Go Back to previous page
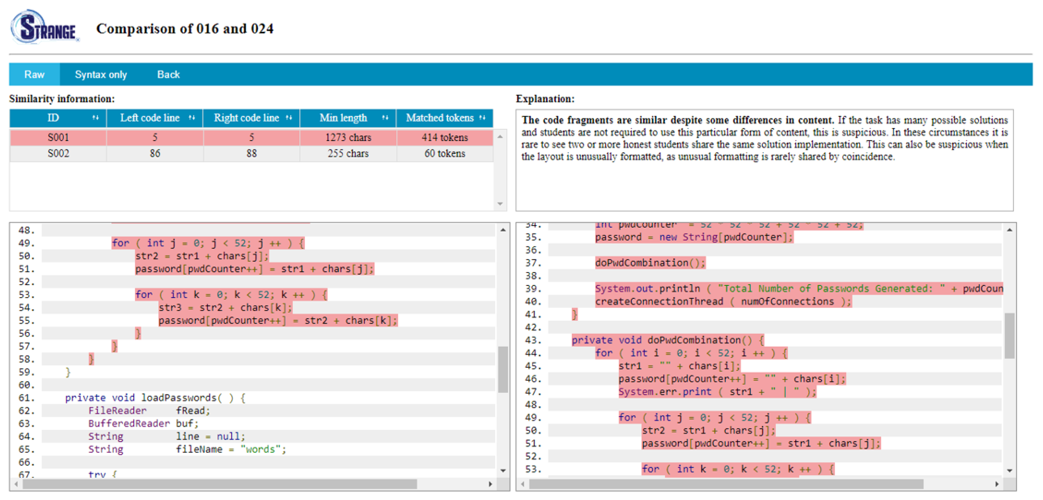 [168, 75]
